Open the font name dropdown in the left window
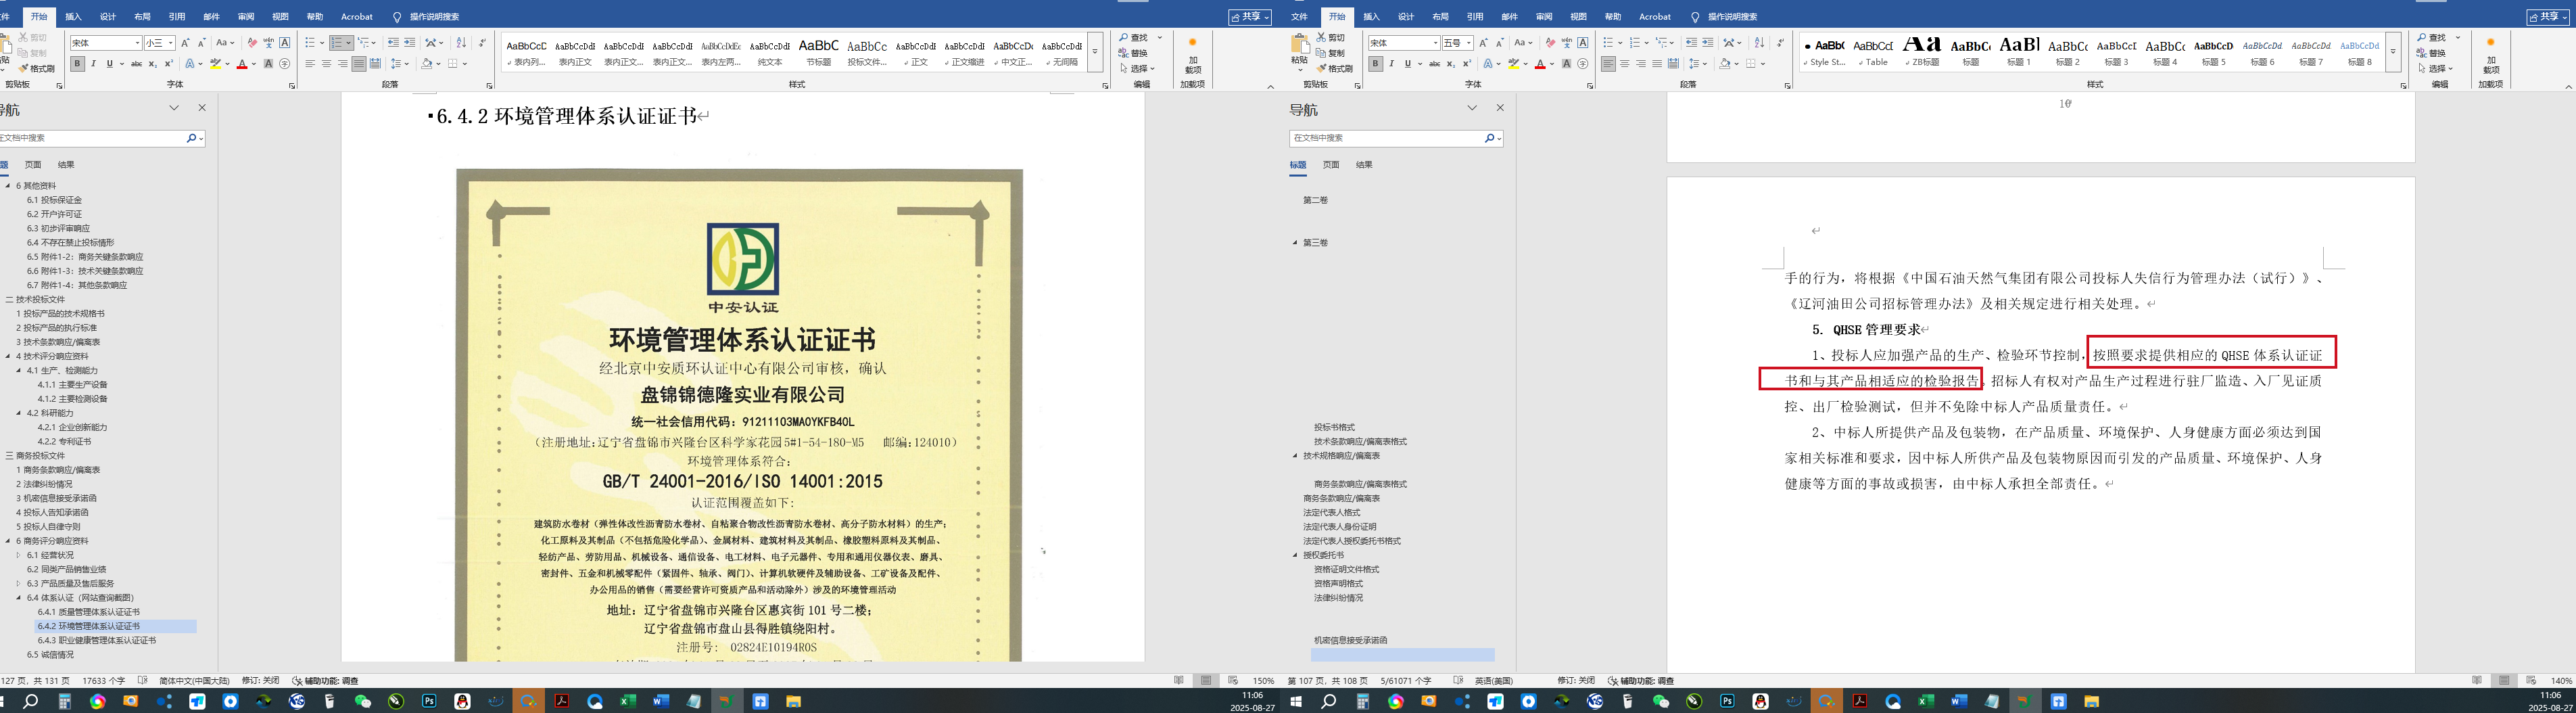Viewport: 2576px width, 713px height. [137, 43]
